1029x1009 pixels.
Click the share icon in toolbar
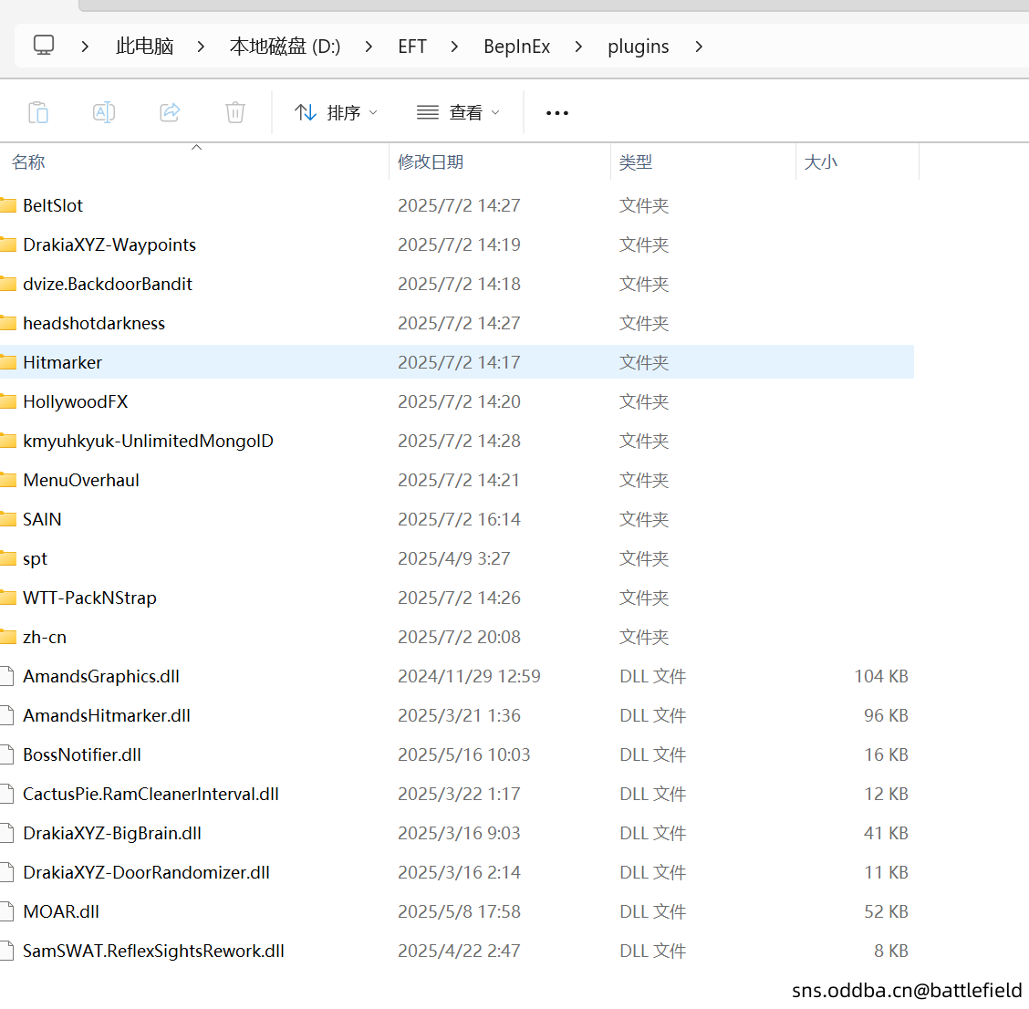tap(170, 112)
